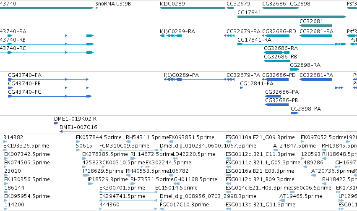Click the l(1)G0289-RA transcript
Viewport: 357px width, 211px height.
pyautogui.click(x=193, y=36)
